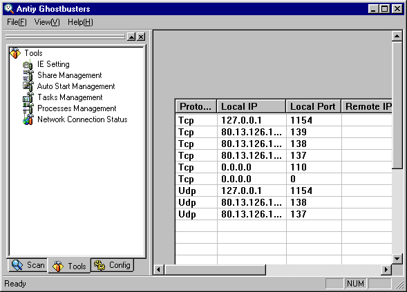This screenshot has height=292, width=407.
Task: Click the horizontal scrollbar right arrow
Action: coord(386,270)
